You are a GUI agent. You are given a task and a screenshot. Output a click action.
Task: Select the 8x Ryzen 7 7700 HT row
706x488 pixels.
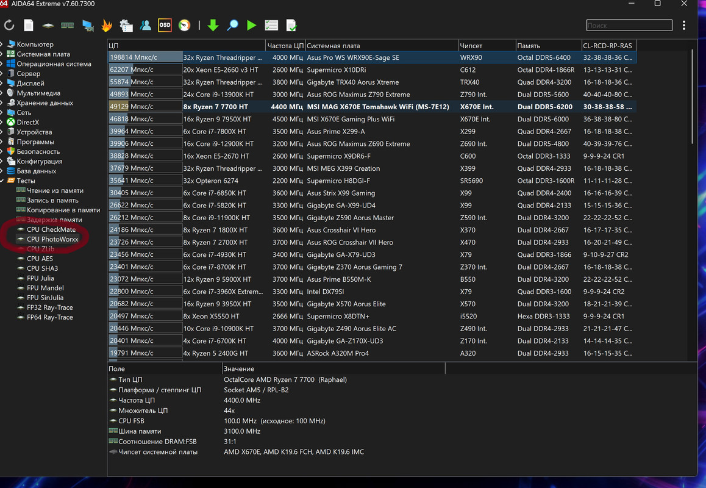click(372, 107)
